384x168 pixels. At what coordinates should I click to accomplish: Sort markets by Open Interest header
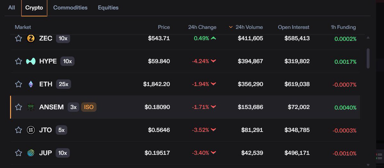click(x=294, y=27)
